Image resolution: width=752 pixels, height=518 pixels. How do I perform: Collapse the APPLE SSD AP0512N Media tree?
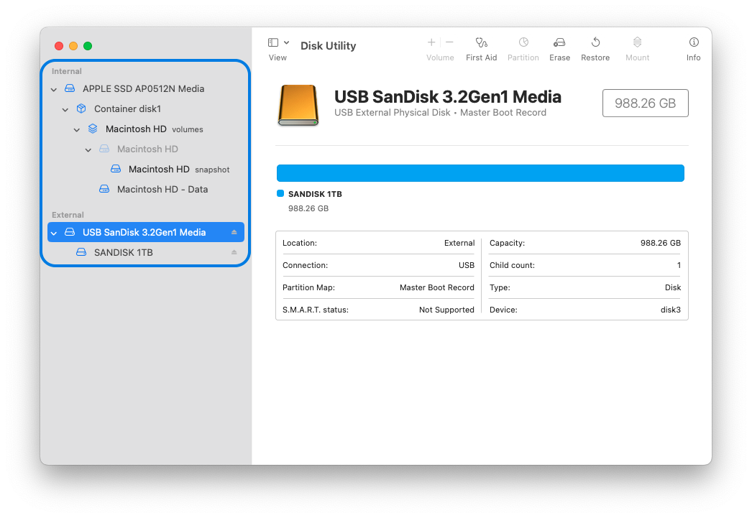pos(53,88)
